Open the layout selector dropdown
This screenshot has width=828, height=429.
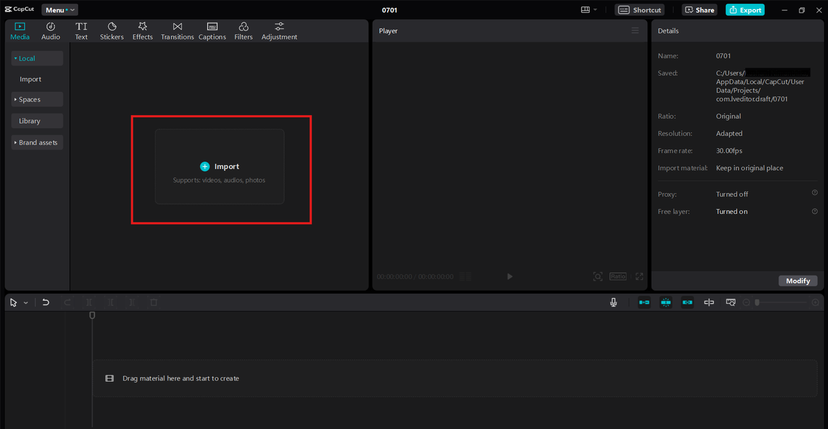(x=589, y=10)
